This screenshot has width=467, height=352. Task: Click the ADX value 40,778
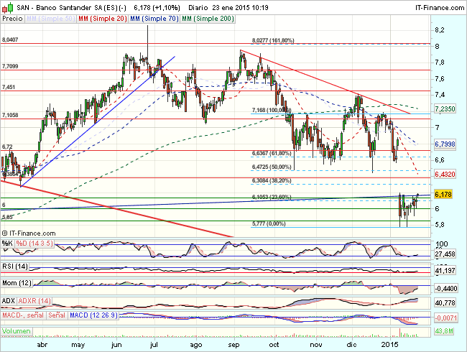click(445, 303)
